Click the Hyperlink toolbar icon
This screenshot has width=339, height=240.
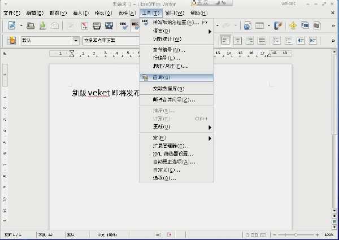[x=247, y=26]
